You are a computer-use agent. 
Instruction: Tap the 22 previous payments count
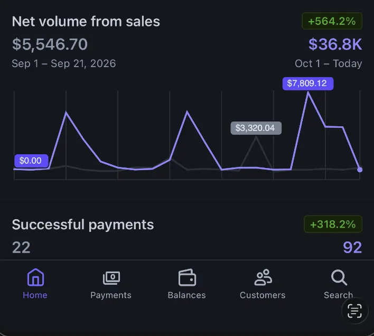coord(21,248)
